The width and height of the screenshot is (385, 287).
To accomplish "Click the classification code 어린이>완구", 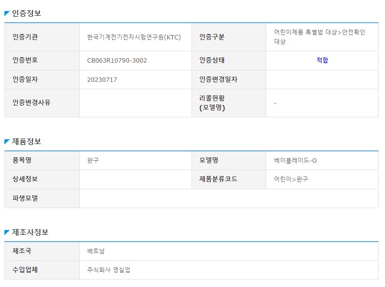I will pyautogui.click(x=291, y=179).
